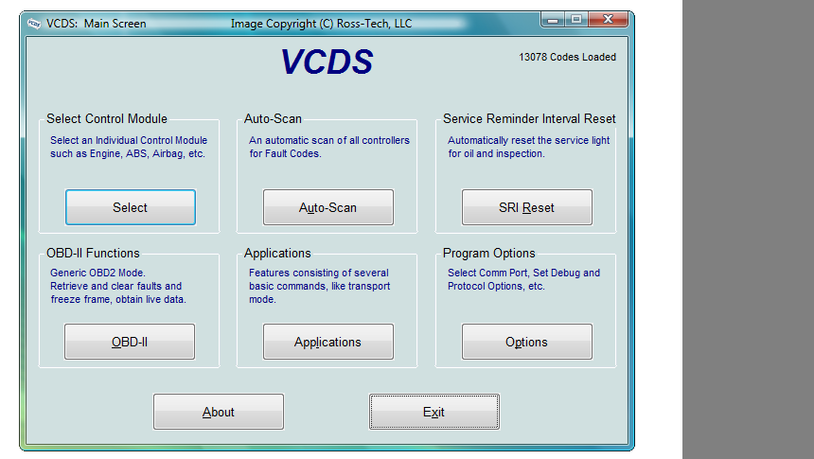The height and width of the screenshot is (459, 814).
Task: Open OBD-II generic functions
Action: [130, 342]
